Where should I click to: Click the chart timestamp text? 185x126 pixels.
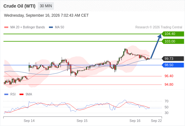pyautogui.click(x=46, y=15)
